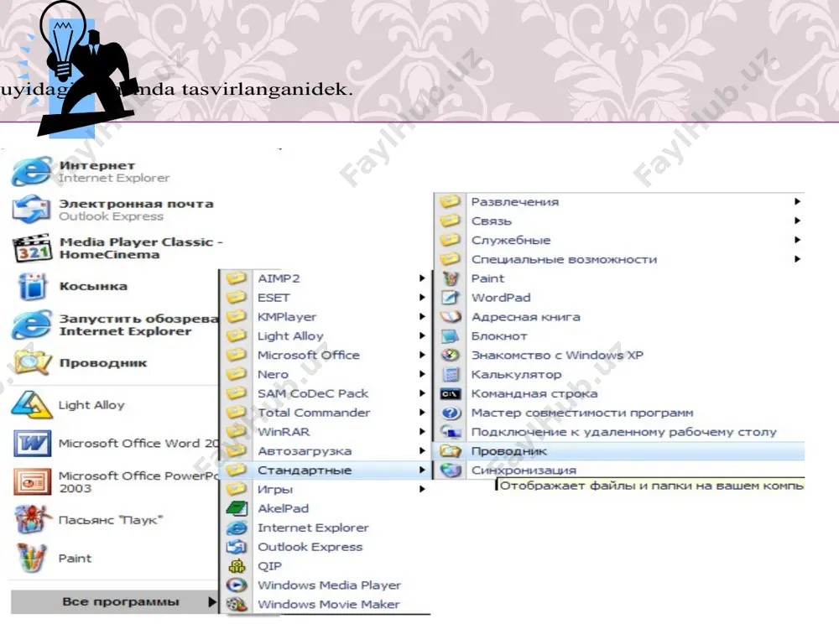Expand the Служебные submenu arrow
839x629 pixels.
(797, 240)
